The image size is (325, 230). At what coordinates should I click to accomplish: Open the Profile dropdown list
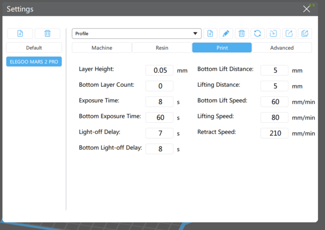pos(136,33)
